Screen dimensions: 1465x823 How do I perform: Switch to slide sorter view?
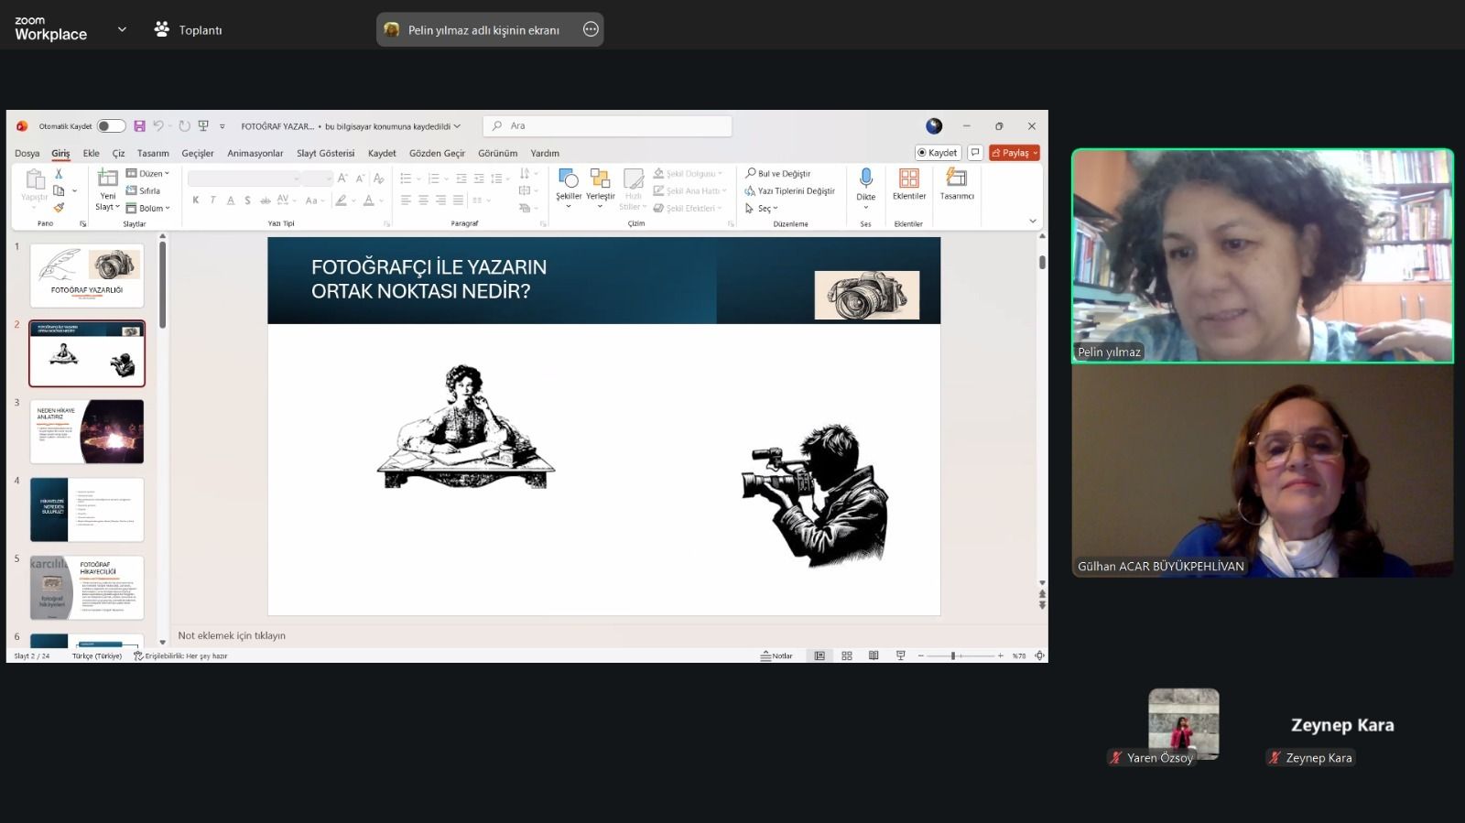point(847,655)
